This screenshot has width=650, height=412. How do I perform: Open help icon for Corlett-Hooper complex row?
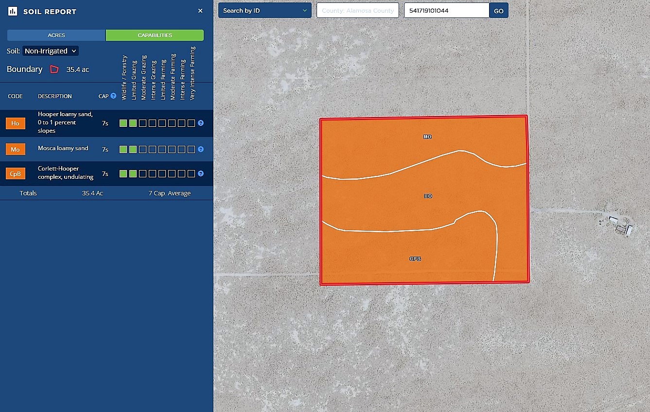coord(201,173)
